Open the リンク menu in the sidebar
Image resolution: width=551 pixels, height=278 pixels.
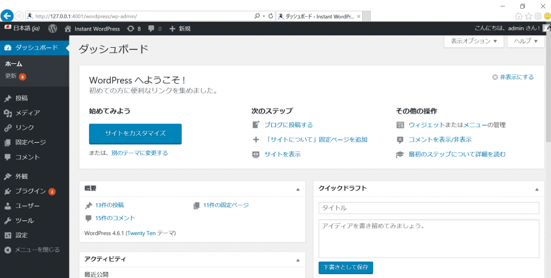(x=34, y=128)
